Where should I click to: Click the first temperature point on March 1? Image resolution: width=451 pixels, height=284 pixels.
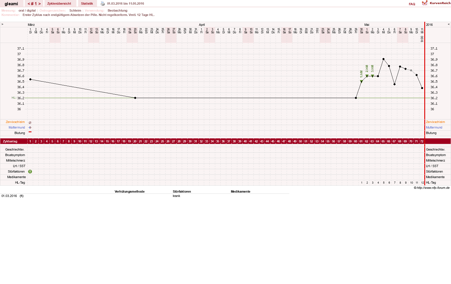coord(30,79)
